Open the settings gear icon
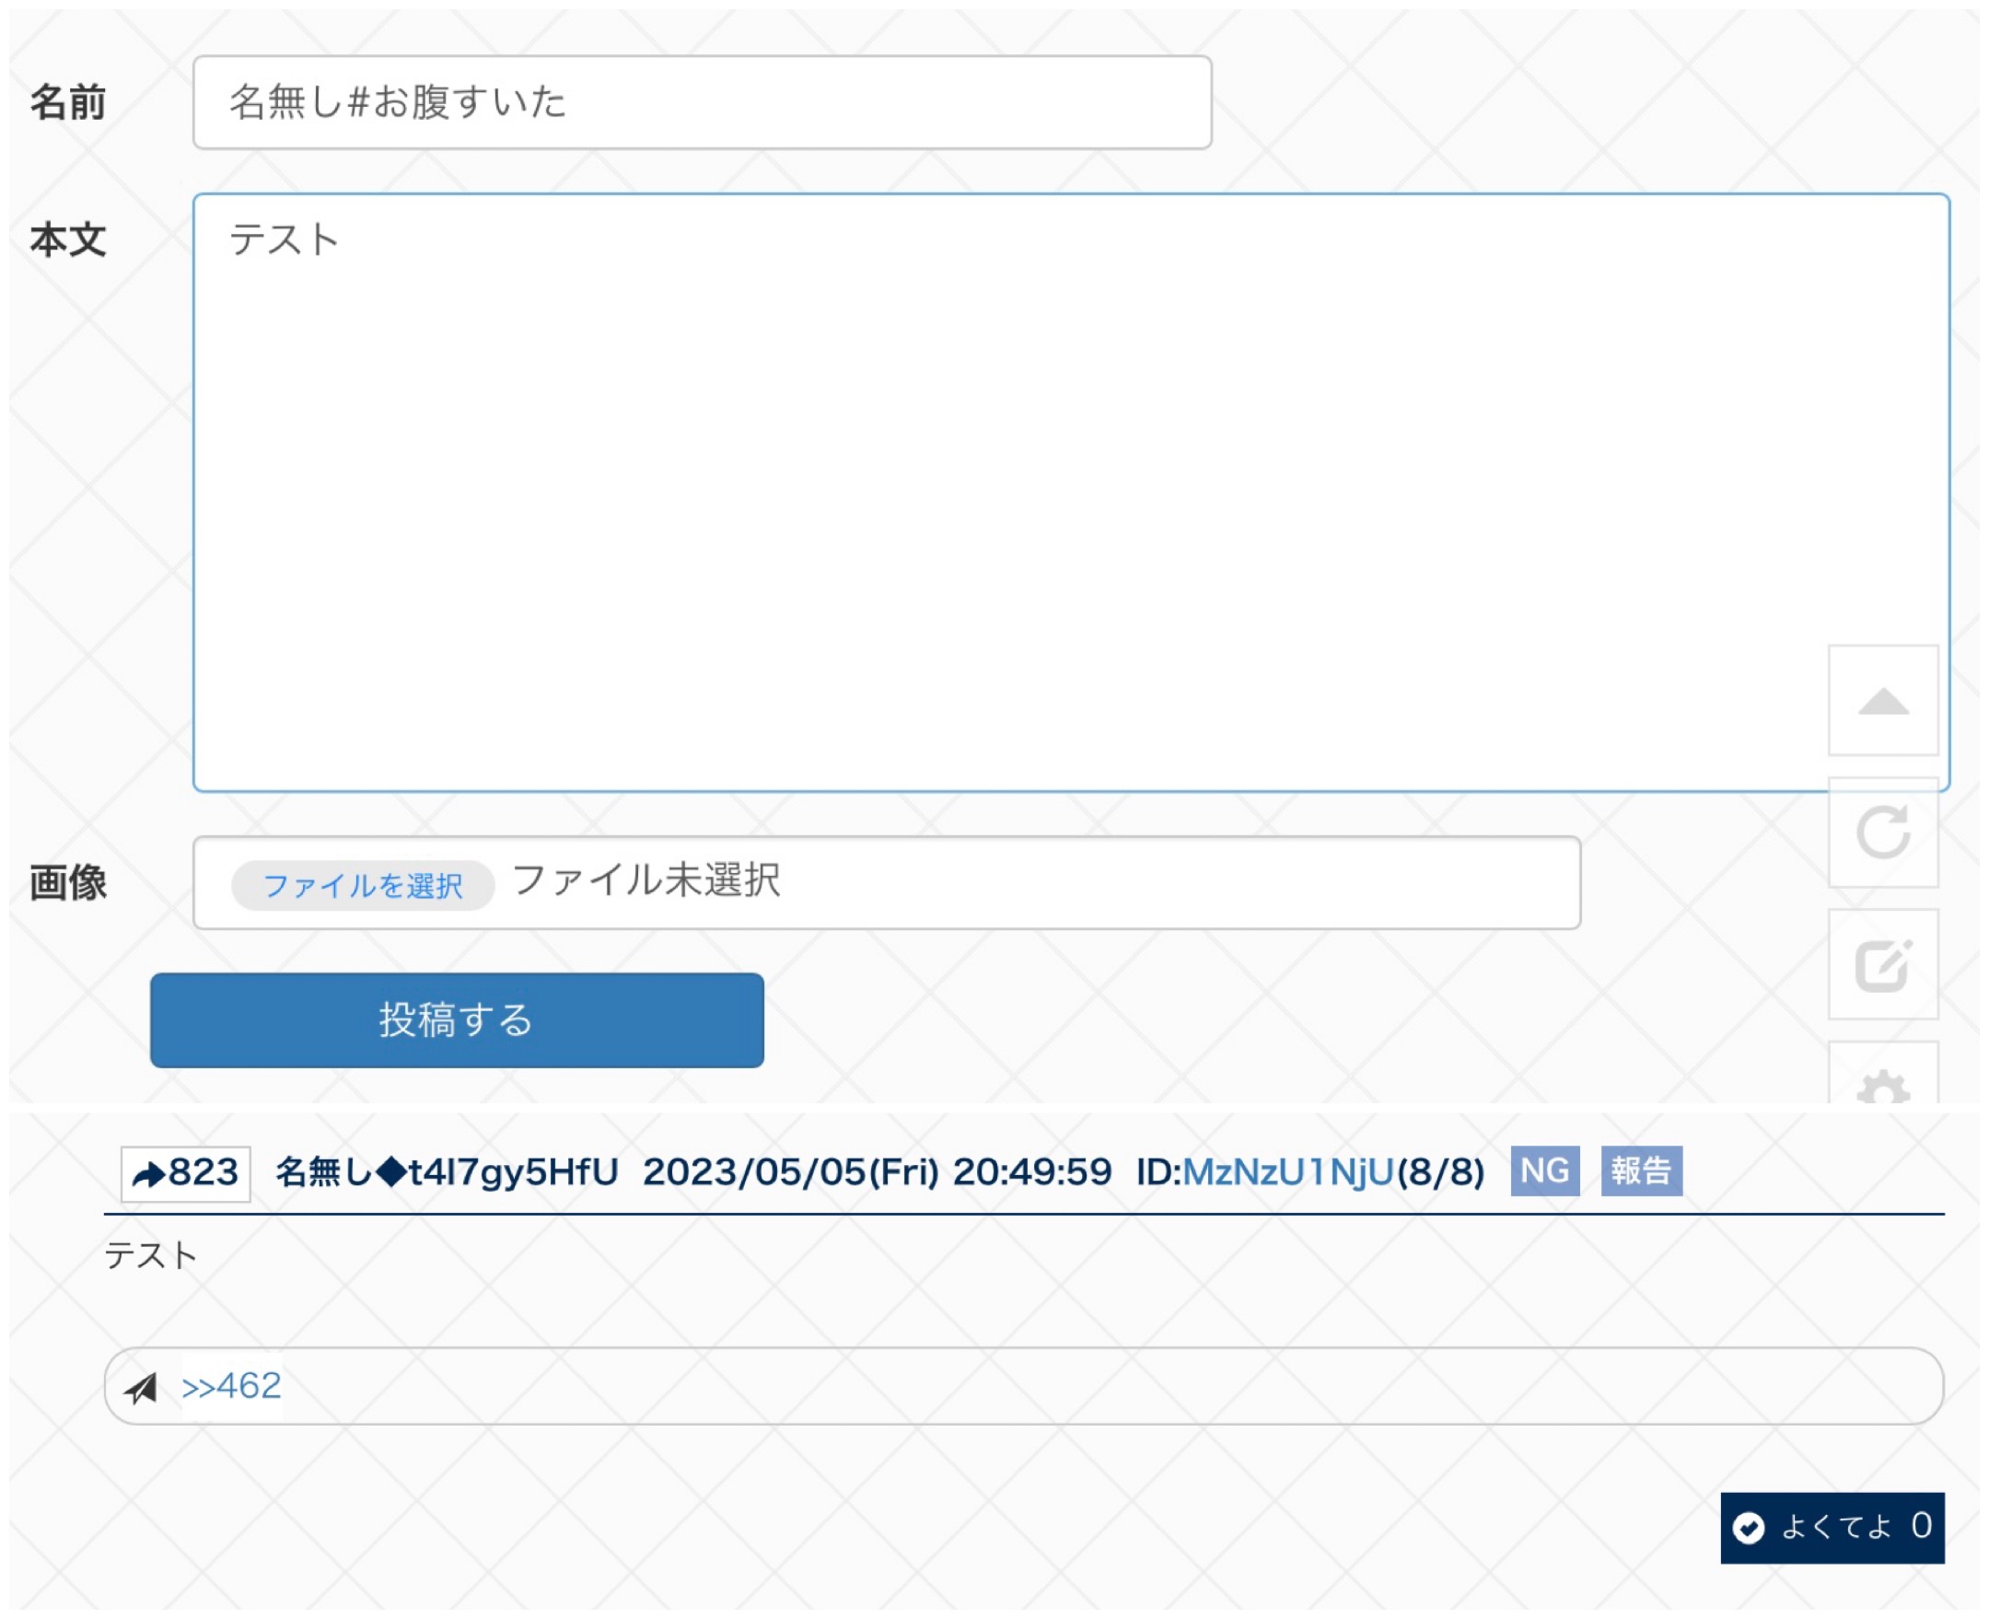Screen dimensions: 1989x1619 point(1883,1084)
